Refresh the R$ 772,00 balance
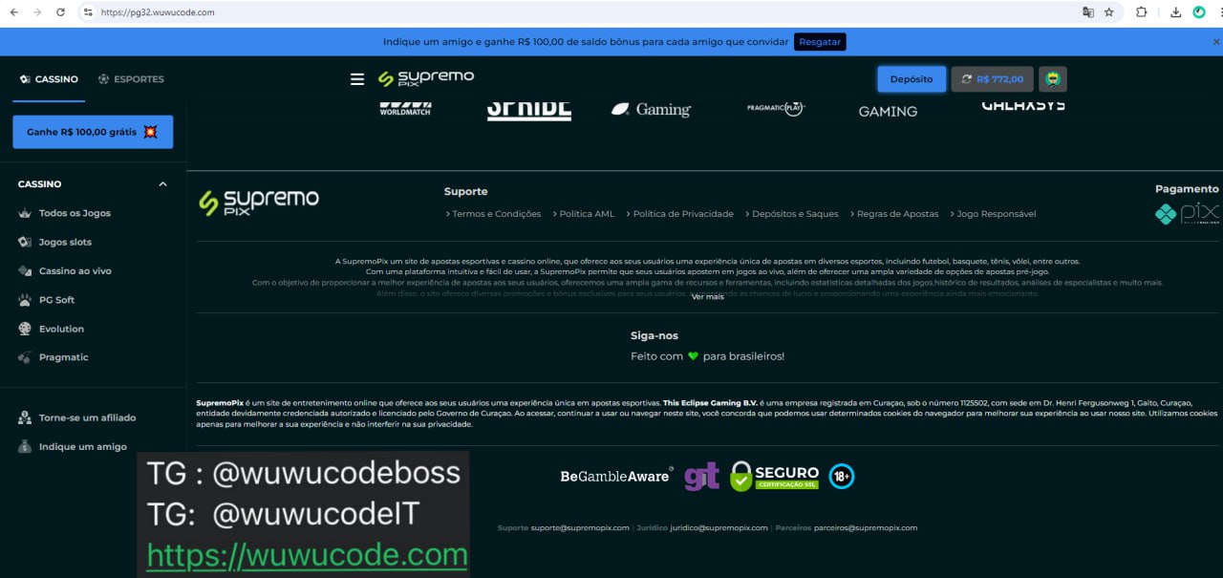Image resolution: width=1223 pixels, height=578 pixels. coord(967,79)
